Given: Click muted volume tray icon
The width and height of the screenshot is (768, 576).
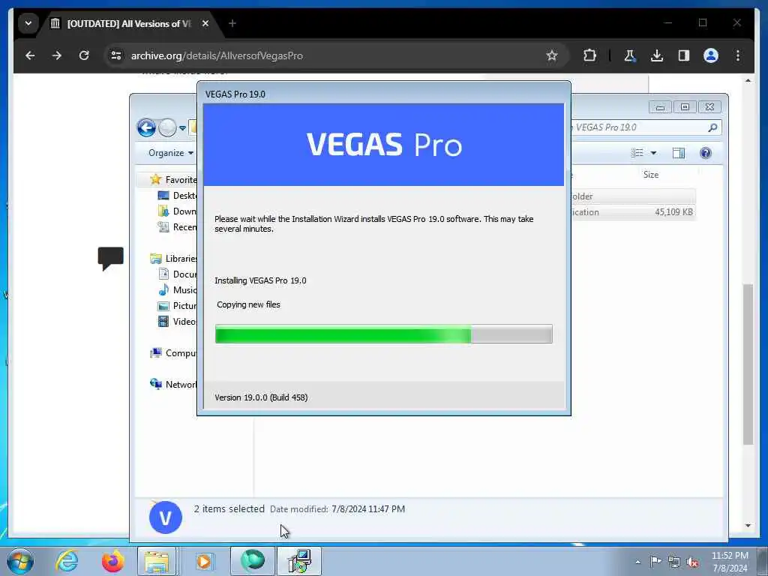Looking at the screenshot, I should coord(692,562).
